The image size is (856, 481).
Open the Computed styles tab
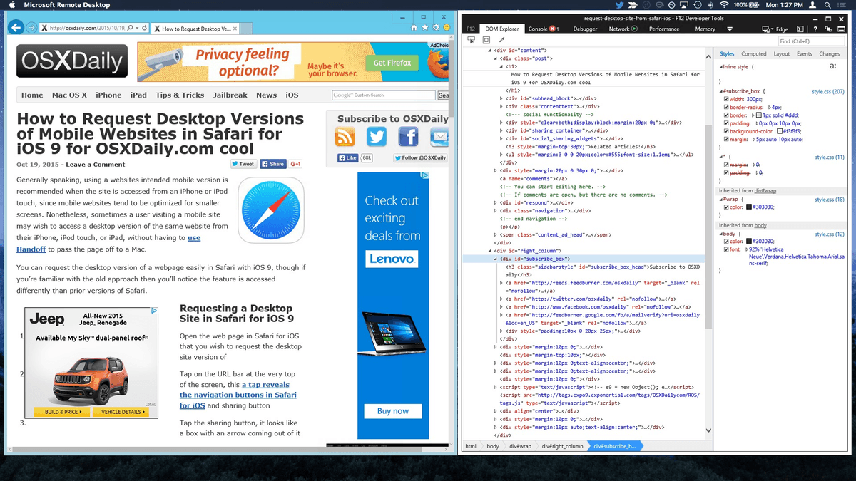point(753,54)
